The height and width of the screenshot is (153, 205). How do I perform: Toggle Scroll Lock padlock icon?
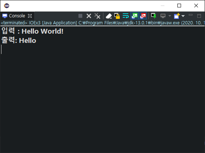[x=117, y=16]
